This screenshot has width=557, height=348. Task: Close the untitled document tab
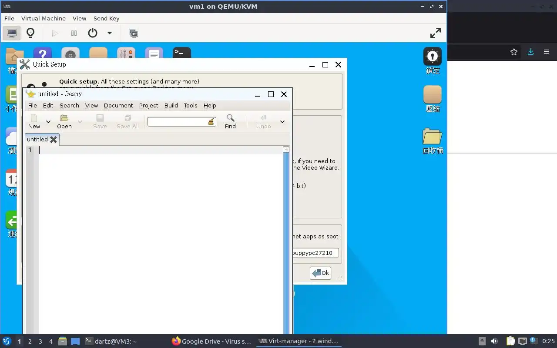coord(54,140)
